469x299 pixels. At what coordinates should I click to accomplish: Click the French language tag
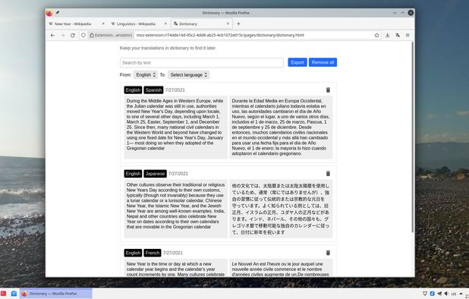pyautogui.click(x=153, y=253)
